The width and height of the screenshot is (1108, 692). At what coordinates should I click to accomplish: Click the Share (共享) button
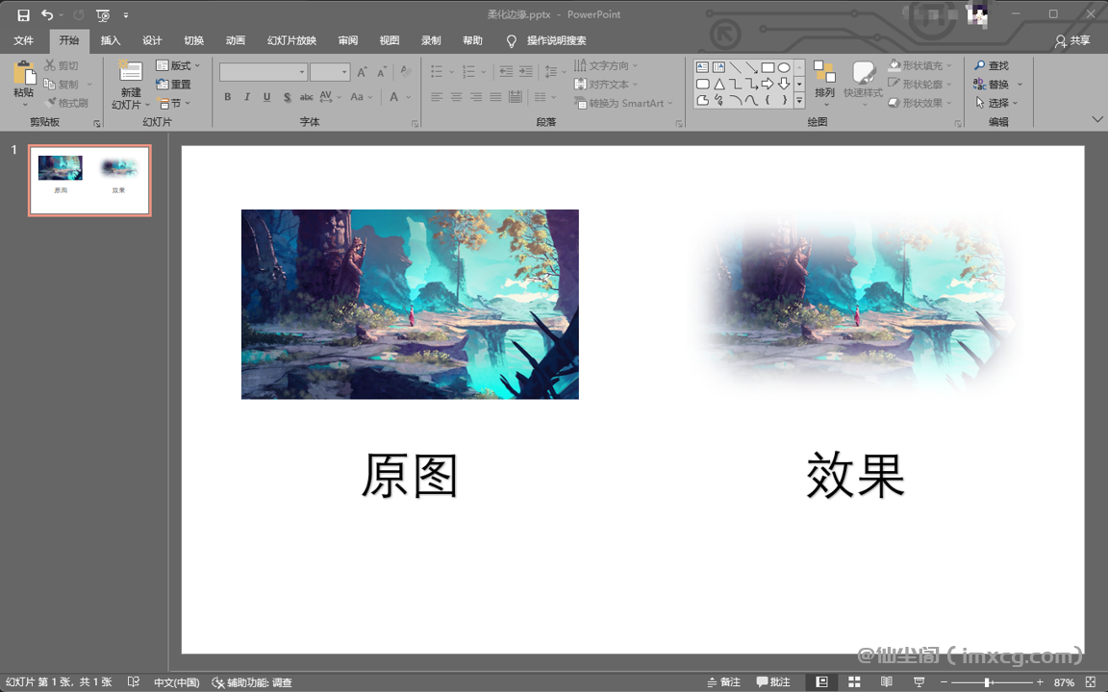pyautogui.click(x=1072, y=41)
